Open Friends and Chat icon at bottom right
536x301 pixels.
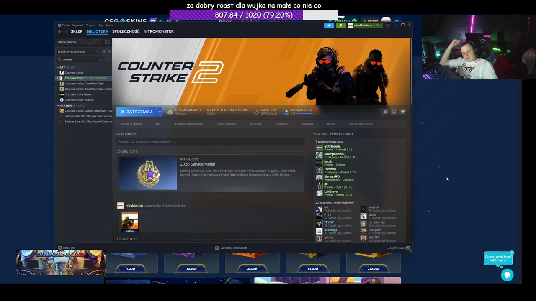[408, 248]
